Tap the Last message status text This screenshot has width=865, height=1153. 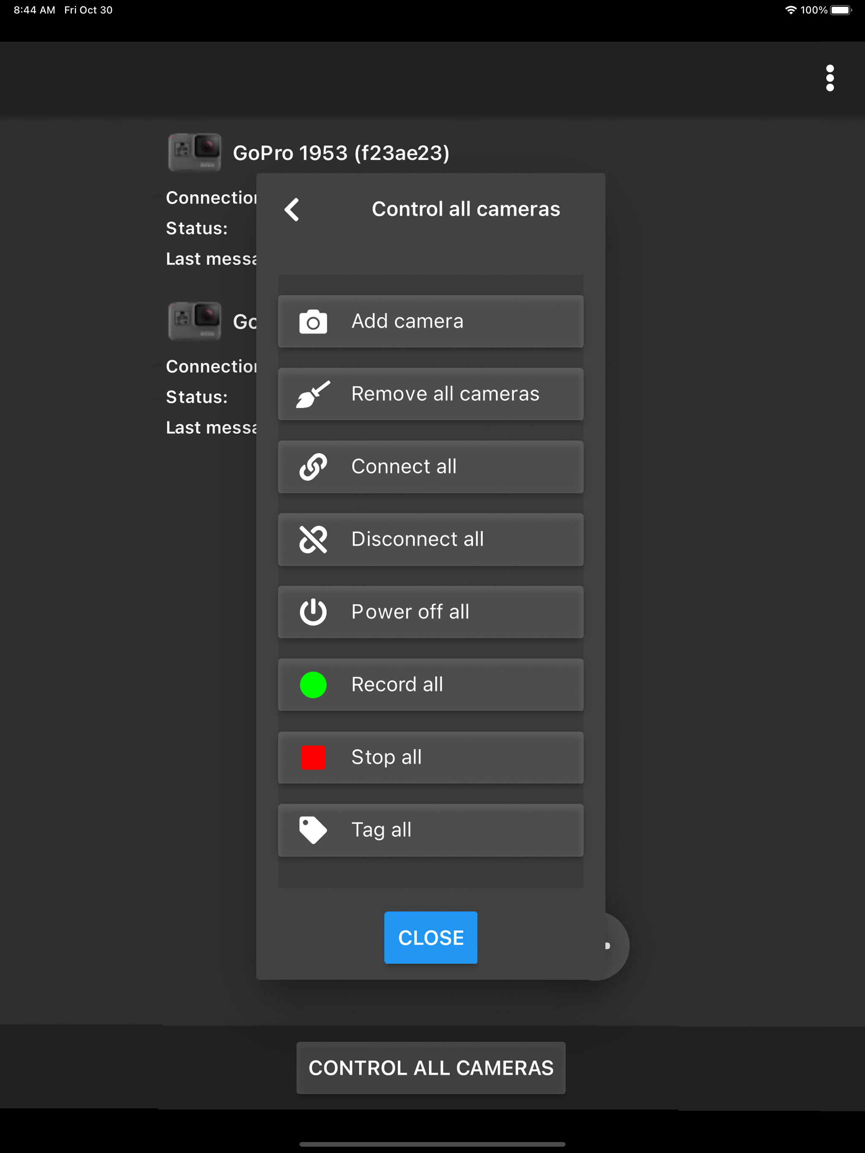211,259
